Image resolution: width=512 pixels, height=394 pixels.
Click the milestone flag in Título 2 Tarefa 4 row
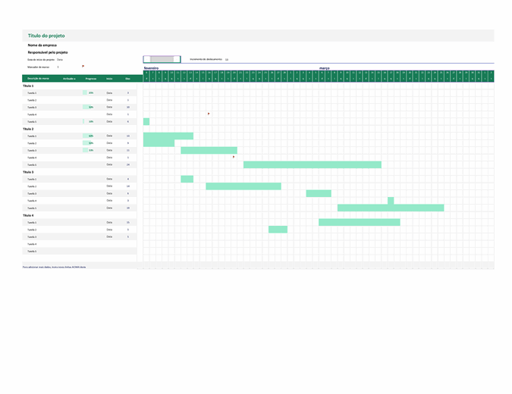(234, 157)
